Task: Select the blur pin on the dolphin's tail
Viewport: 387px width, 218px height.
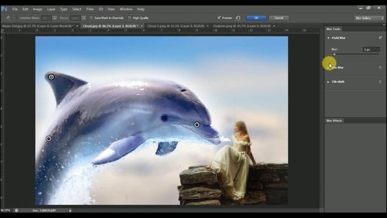Action: (51, 77)
